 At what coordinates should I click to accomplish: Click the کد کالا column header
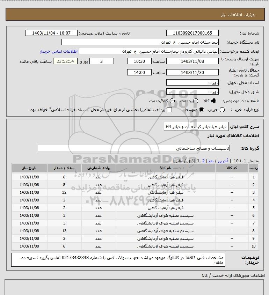(x=232, y=168)
